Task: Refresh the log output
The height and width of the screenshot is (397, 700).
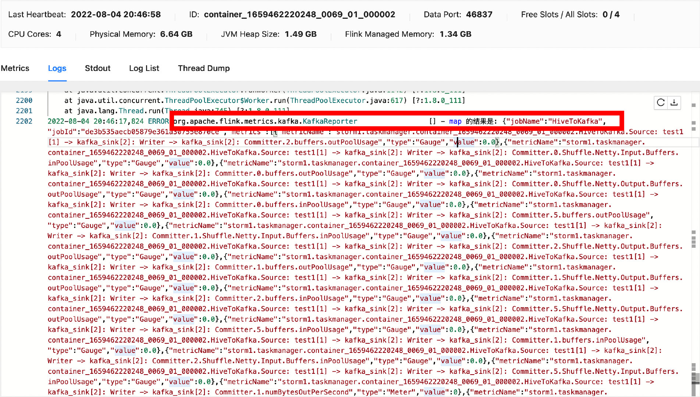Action: pyautogui.click(x=660, y=103)
